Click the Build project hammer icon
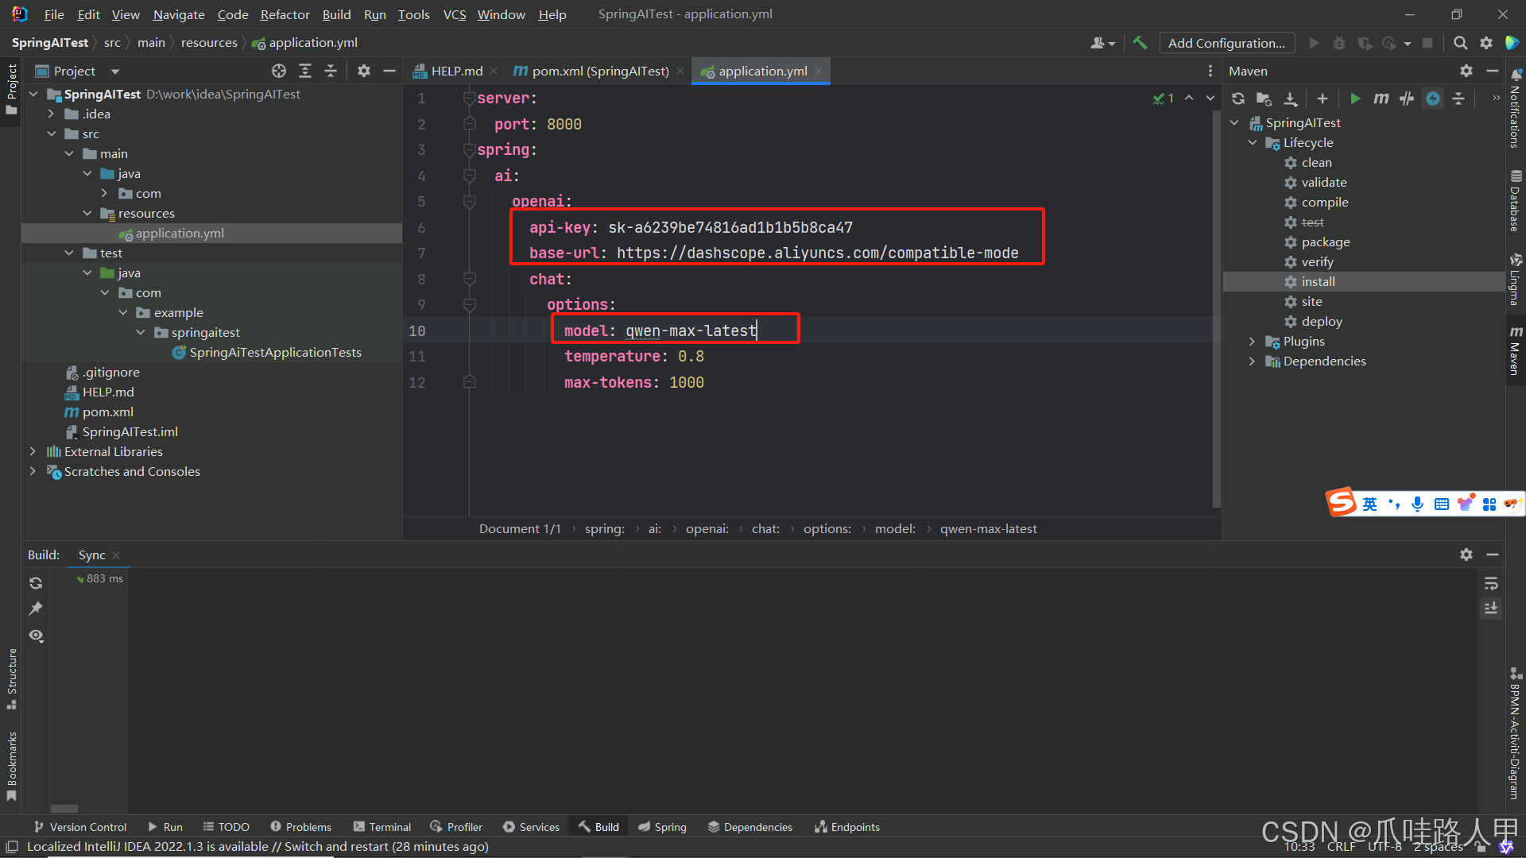 [x=1140, y=43]
